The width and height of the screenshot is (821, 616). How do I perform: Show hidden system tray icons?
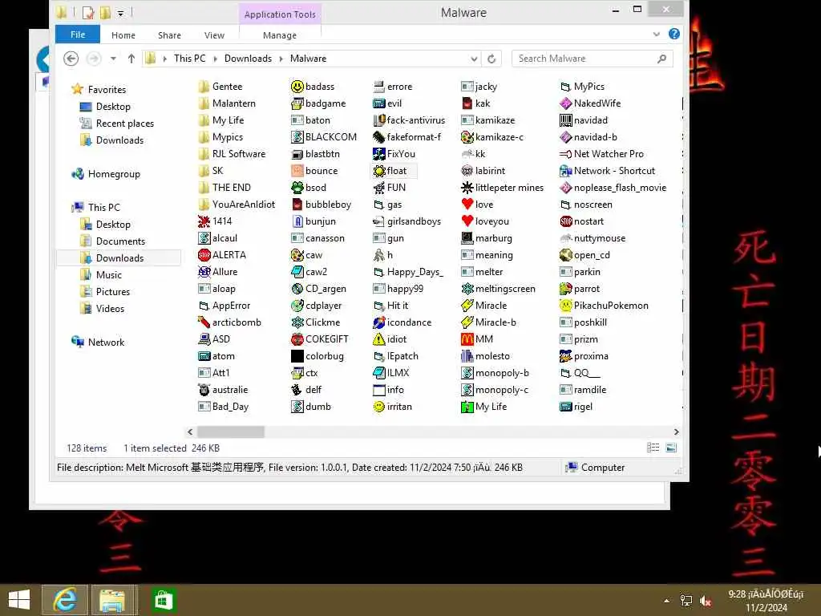point(666,600)
